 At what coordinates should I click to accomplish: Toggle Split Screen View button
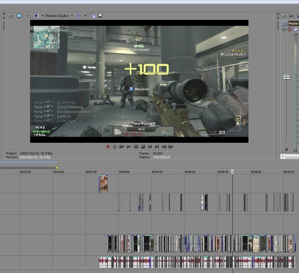36,15
